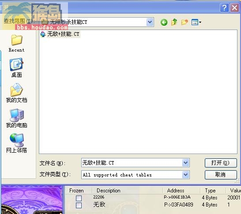This screenshot has height=214, width=241.
Task: Toggle Frozen checkbox for 无敌 row
Action: point(79,205)
